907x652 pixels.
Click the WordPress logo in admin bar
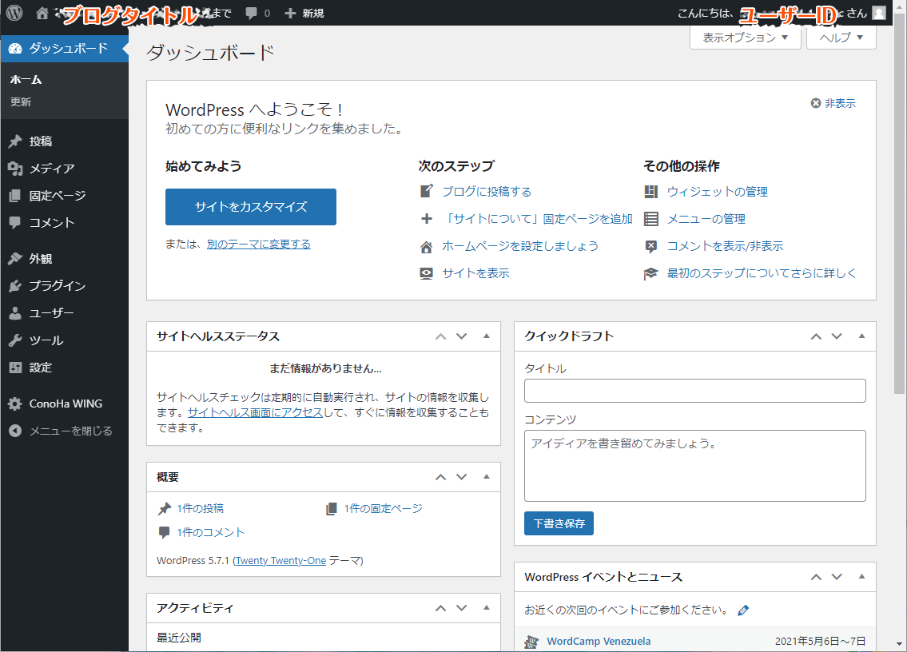click(x=14, y=13)
